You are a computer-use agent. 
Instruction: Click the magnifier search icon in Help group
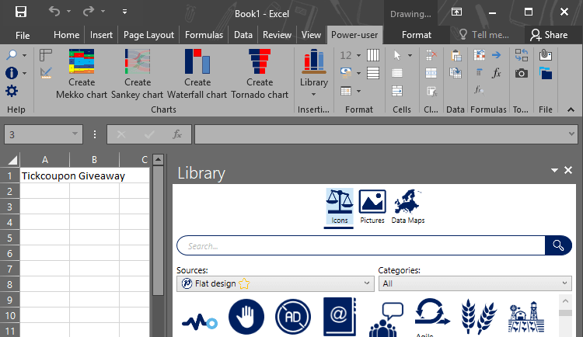coord(12,55)
